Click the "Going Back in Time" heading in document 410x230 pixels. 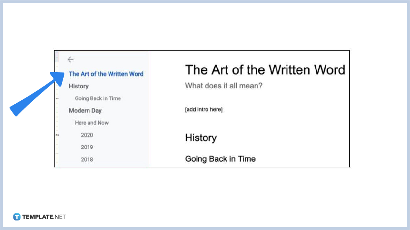tap(220, 159)
